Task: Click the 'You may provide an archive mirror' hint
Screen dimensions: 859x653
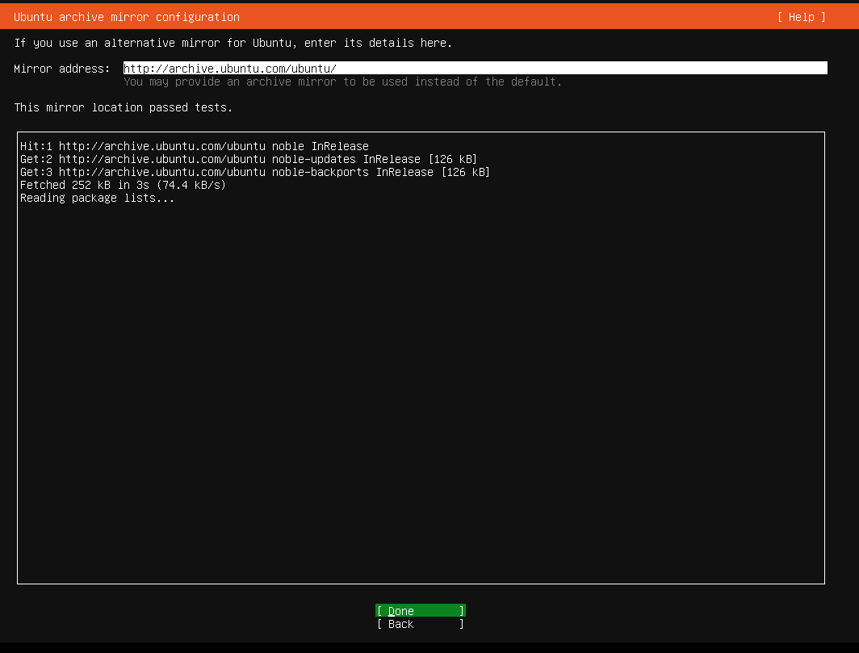Action: pyautogui.click(x=342, y=82)
